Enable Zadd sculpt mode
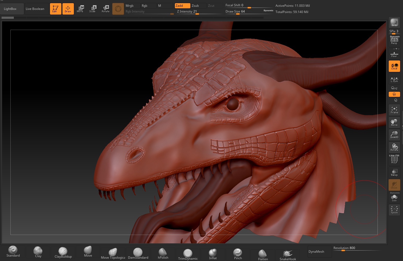 click(x=182, y=6)
